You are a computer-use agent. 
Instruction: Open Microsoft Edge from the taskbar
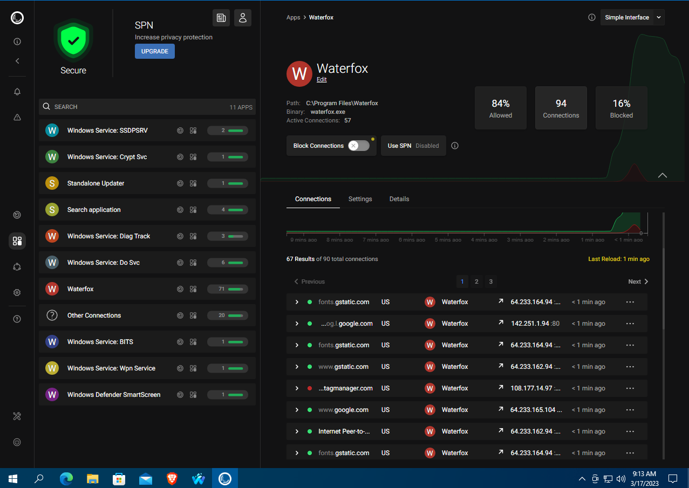point(66,478)
